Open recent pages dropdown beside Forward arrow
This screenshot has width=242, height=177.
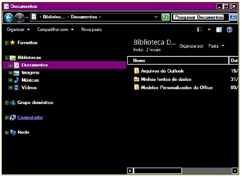pyautogui.click(x=27, y=18)
